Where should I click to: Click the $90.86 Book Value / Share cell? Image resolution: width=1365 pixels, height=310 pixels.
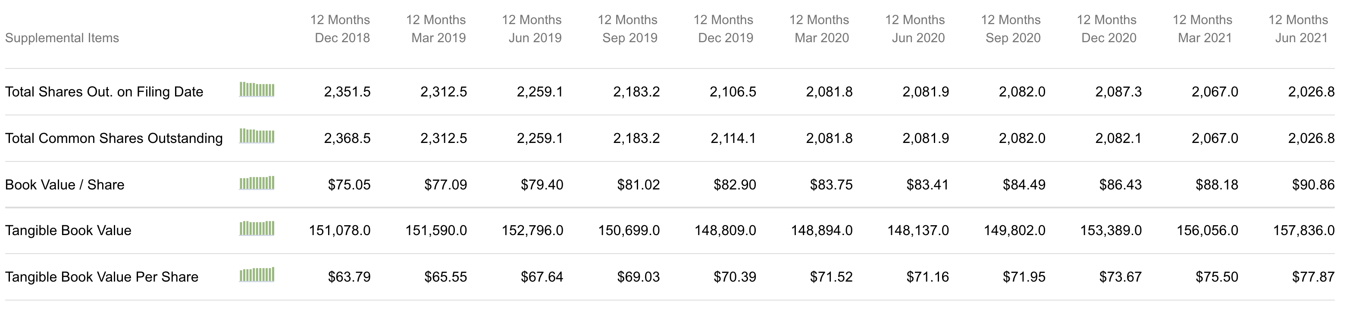point(1313,185)
